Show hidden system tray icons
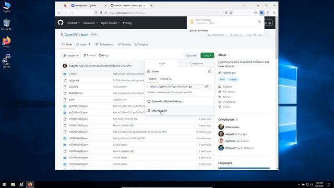Image resolution: width=334 pixels, height=188 pixels. 299,184
